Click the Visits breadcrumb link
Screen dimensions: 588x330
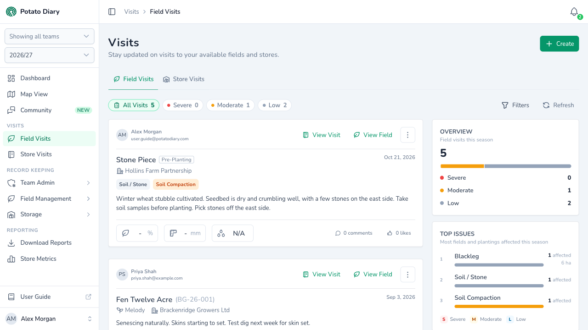[131, 12]
